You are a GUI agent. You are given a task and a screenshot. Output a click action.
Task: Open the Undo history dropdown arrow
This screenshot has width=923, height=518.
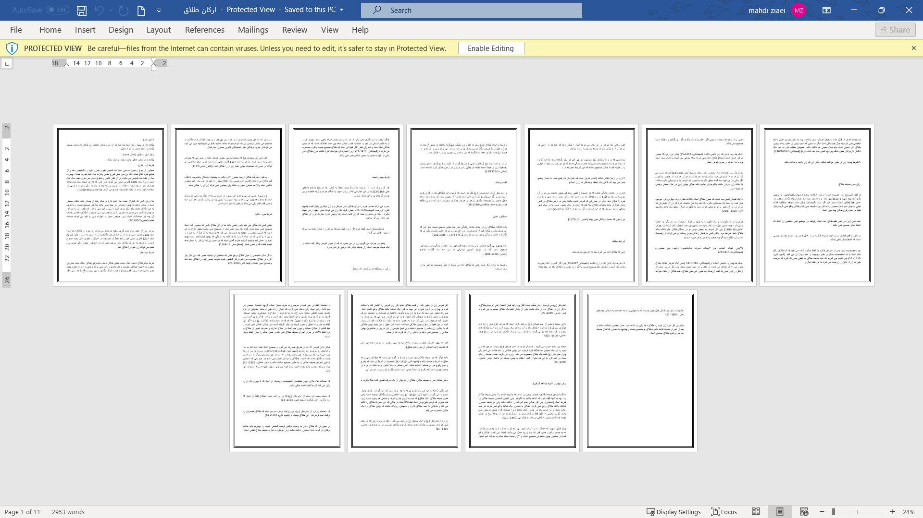tap(111, 10)
